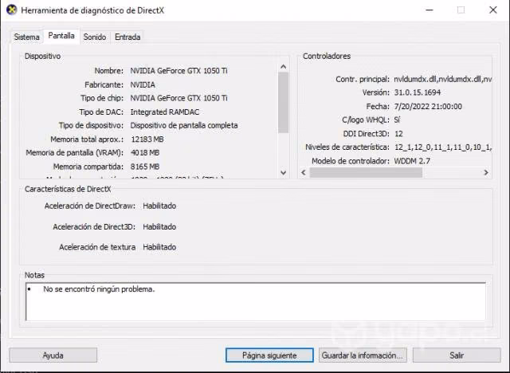Open the Sonido tab
510x373 pixels.
click(95, 37)
